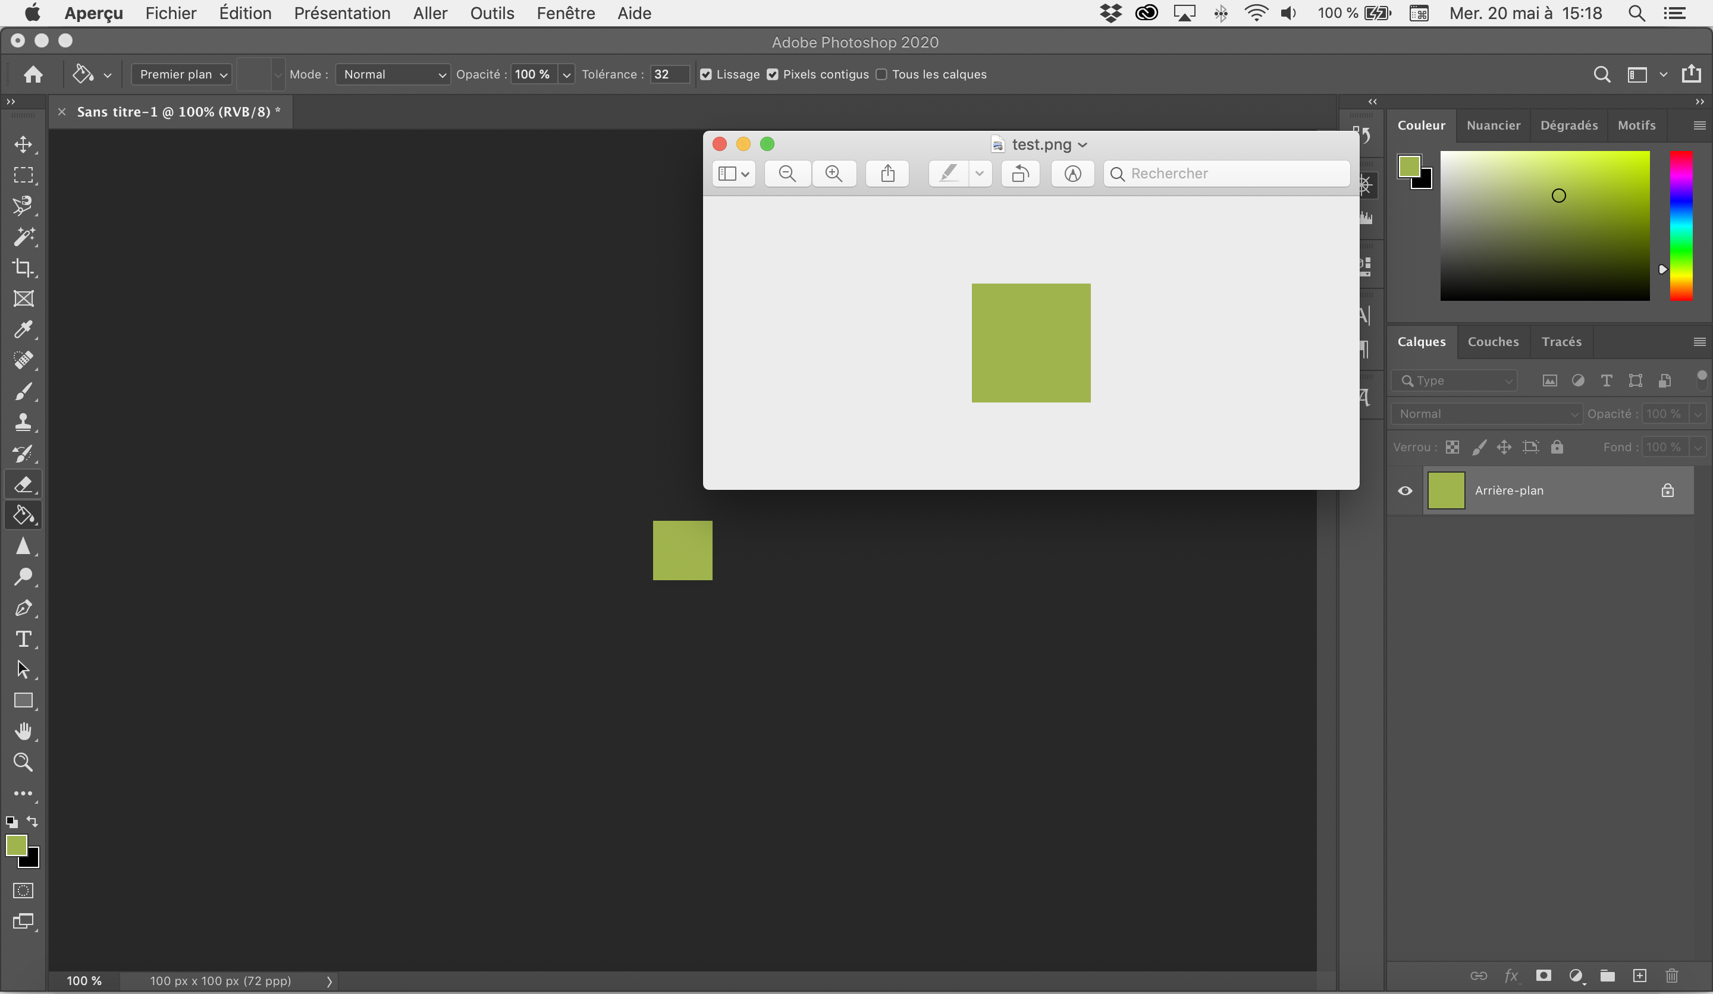Viewport: 1713px width, 994px height.
Task: Hide the Arrière-plan layer
Action: pos(1405,490)
